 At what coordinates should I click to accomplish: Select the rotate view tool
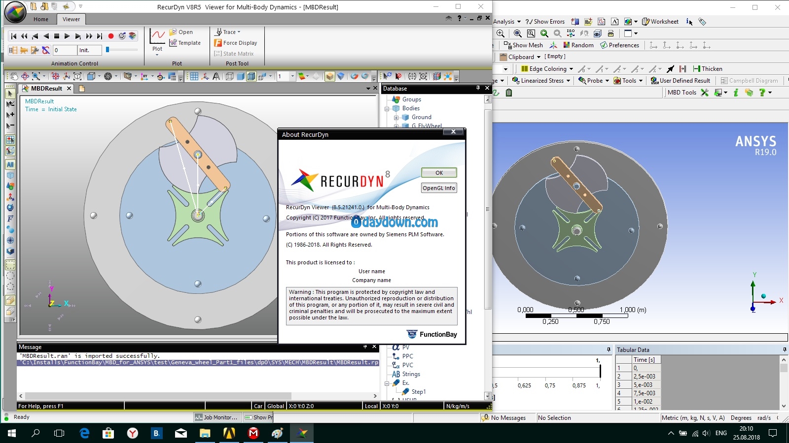(25, 76)
